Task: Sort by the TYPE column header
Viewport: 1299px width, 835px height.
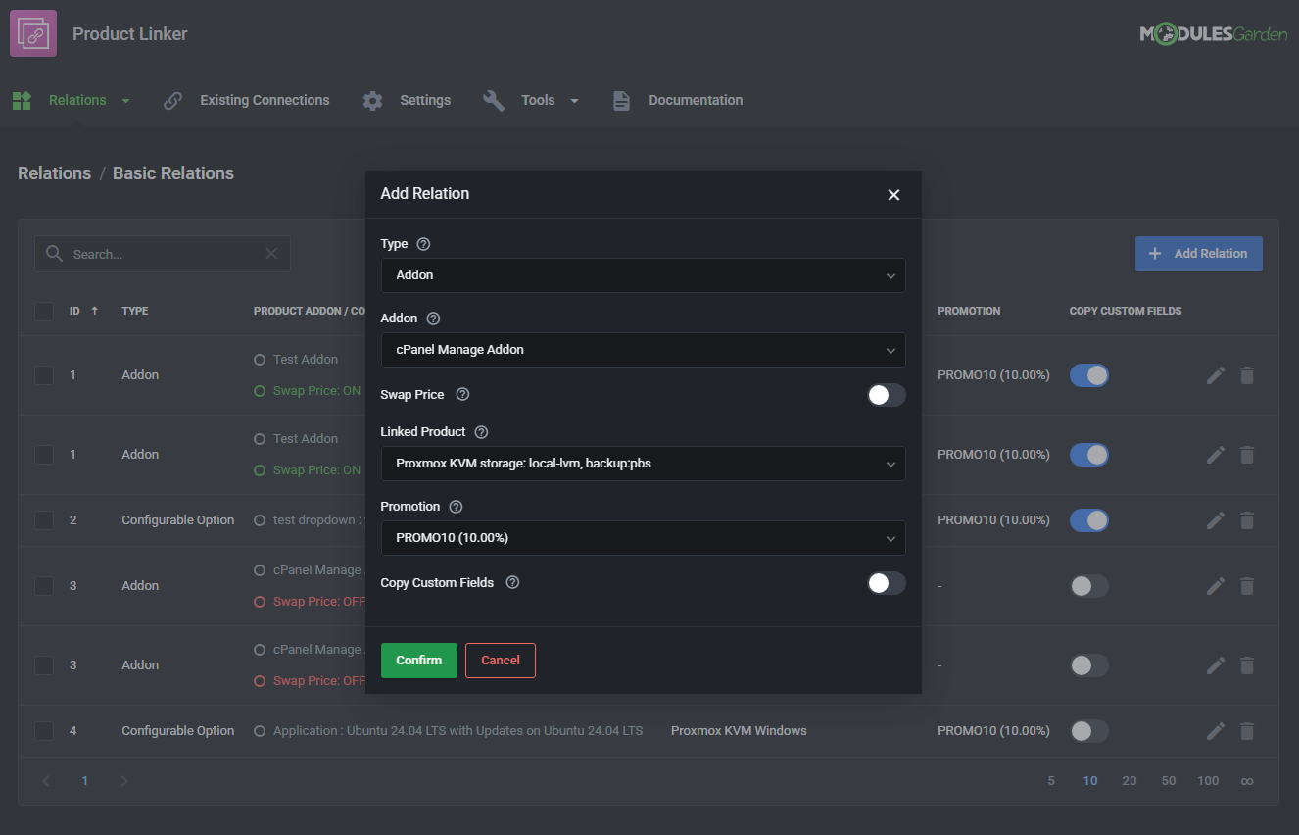Action: tap(135, 311)
